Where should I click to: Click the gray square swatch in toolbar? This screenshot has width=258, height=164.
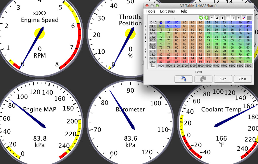click(x=249, y=18)
